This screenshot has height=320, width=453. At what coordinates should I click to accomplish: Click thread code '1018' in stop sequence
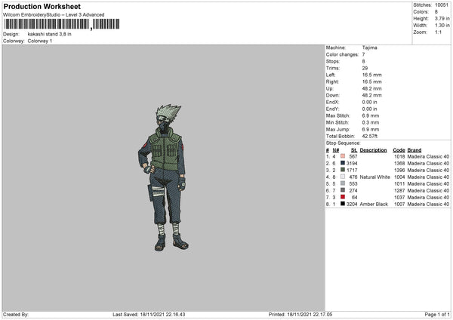pyautogui.click(x=399, y=156)
